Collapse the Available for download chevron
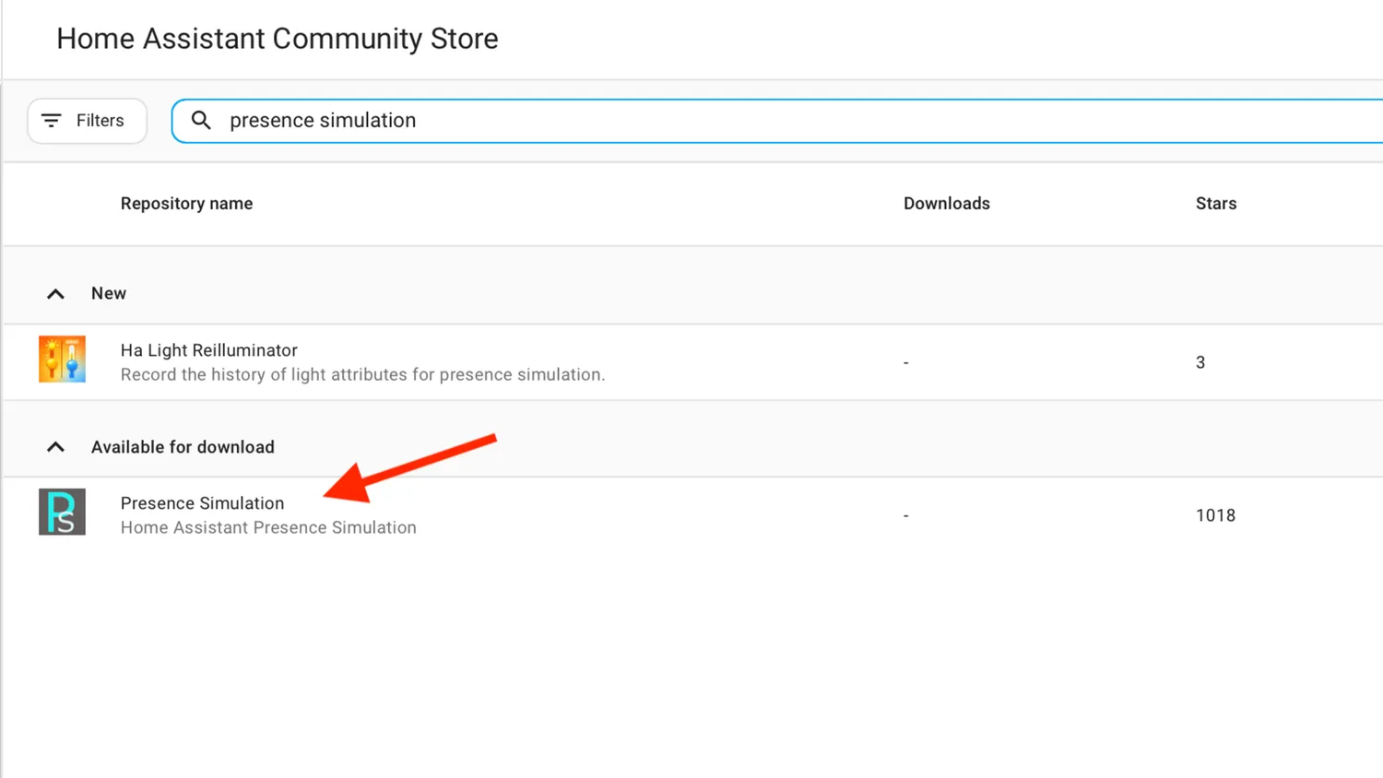Viewport: 1383px width, 778px height. click(x=55, y=447)
